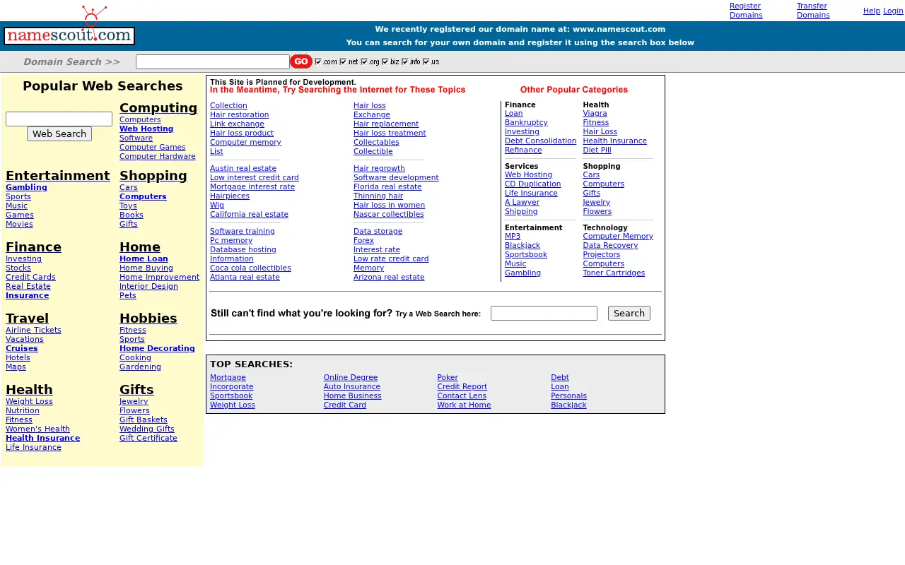Viewport: 905px width, 565px height.
Task: Open the Airline Tickets link
Action: (33, 330)
